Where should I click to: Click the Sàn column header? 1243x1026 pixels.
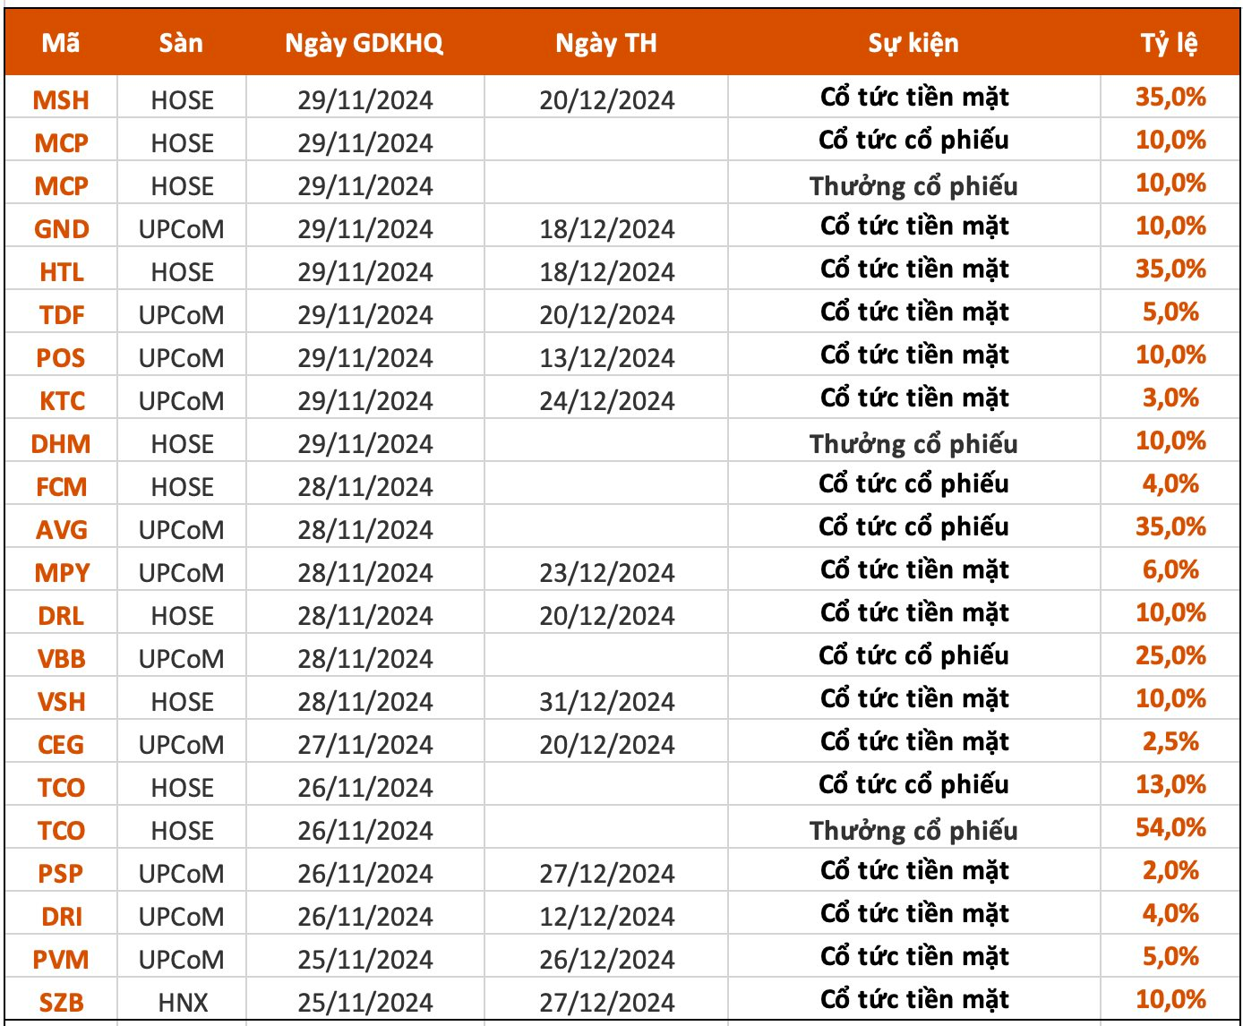pyautogui.click(x=181, y=43)
